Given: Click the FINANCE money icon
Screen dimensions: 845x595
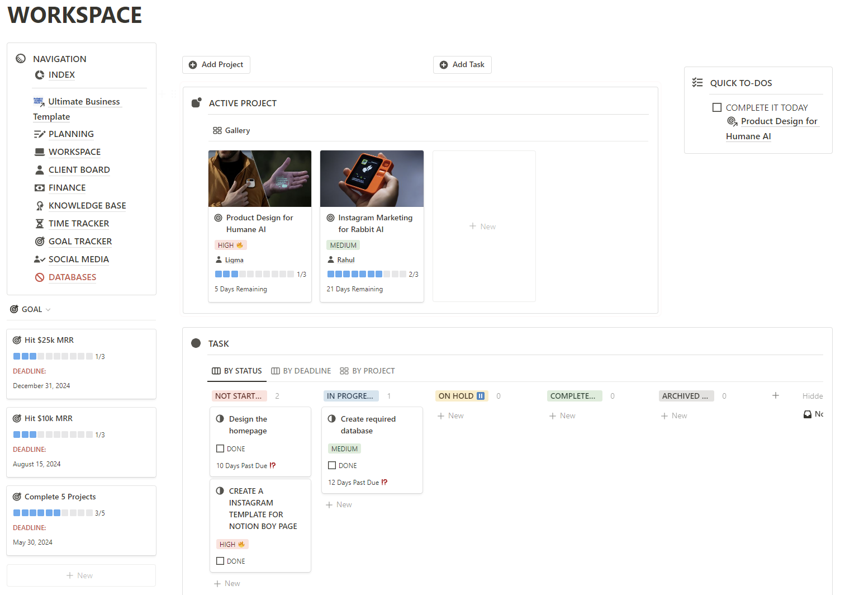Looking at the screenshot, I should tap(40, 188).
